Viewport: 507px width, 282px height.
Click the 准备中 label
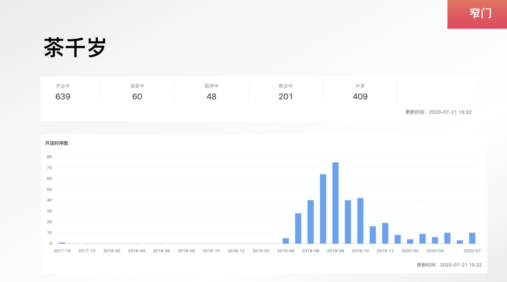click(137, 86)
